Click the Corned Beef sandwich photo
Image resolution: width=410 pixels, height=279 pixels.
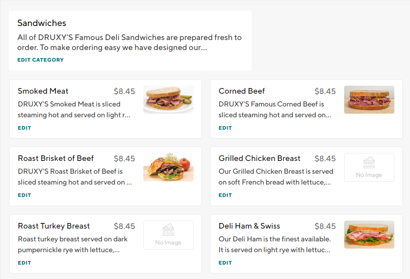(369, 100)
